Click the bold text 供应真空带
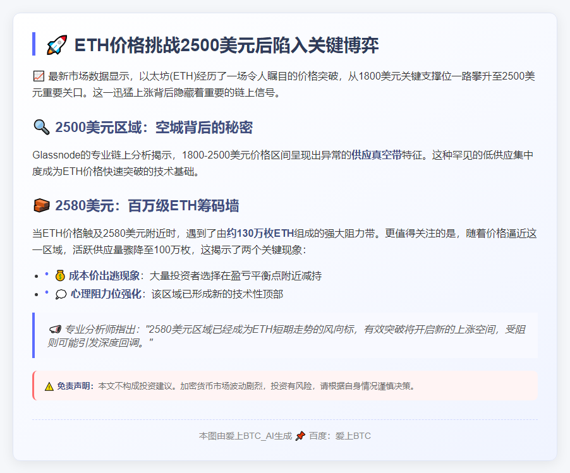570x473 pixels. click(x=377, y=155)
